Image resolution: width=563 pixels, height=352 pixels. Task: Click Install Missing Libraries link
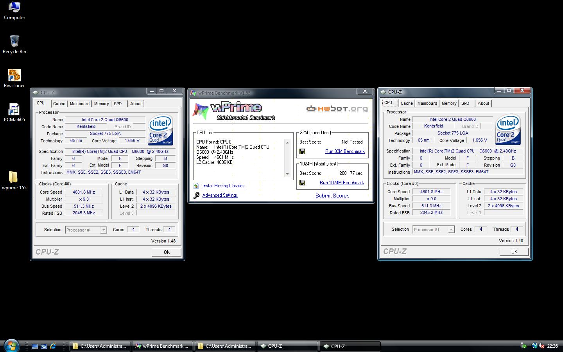click(223, 186)
